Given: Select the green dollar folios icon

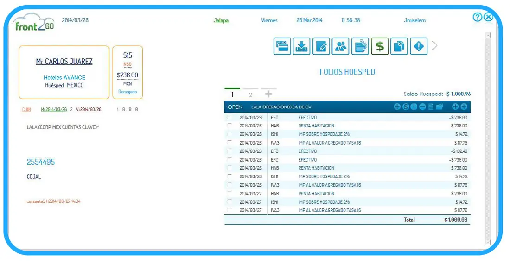Looking at the screenshot, I should (379, 46).
